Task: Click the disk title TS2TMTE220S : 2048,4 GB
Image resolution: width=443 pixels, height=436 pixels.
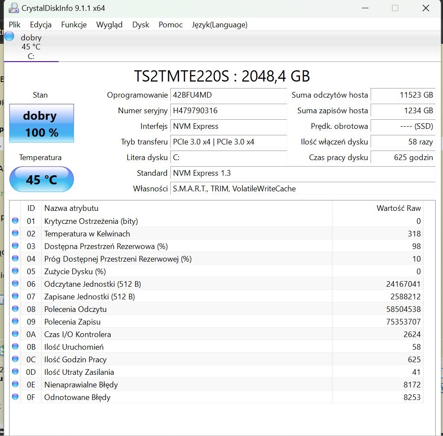Action: (222, 76)
